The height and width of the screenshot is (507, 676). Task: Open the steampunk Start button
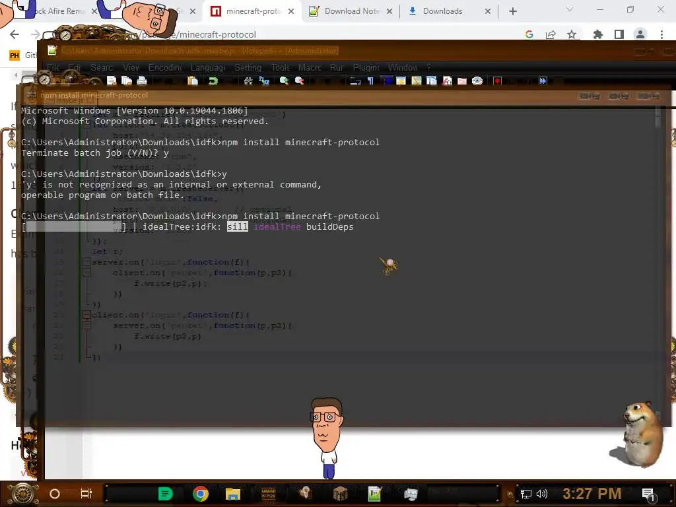(22, 494)
